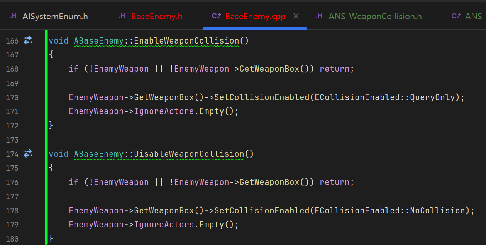This screenshot has width=486, height=245.
Task: Switch to the AISystemEnum.h tab
Action: (49, 16)
